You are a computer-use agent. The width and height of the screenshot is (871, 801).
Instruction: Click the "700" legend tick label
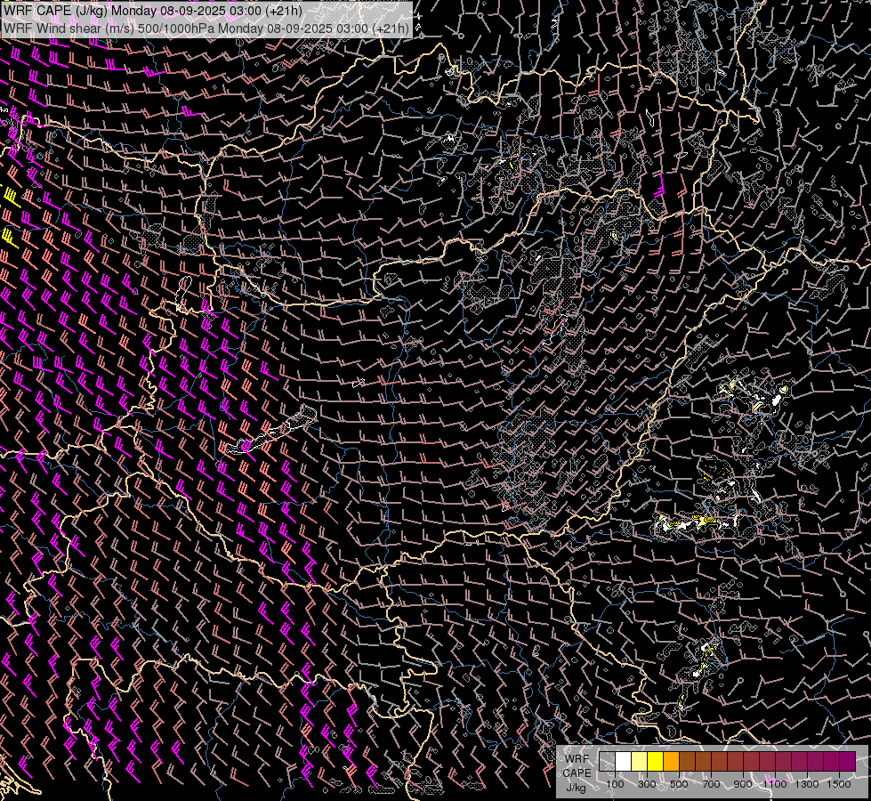coord(711,784)
